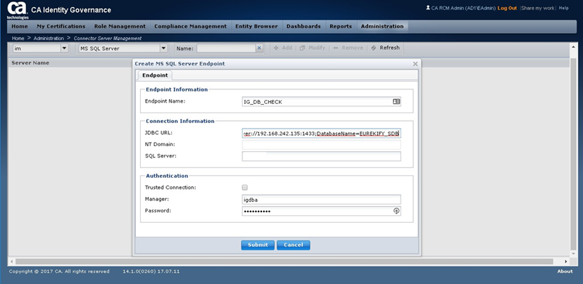The height and width of the screenshot is (284, 583).
Task: Click the Manager input field containing igdba
Action: [321, 200]
